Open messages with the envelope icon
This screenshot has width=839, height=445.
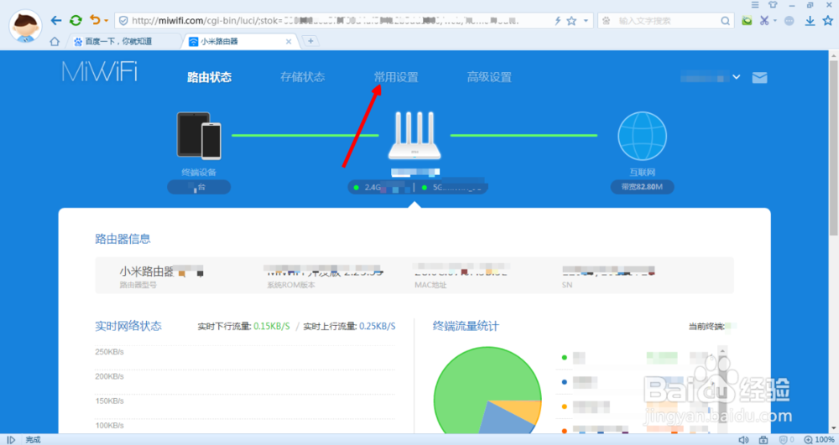click(760, 77)
